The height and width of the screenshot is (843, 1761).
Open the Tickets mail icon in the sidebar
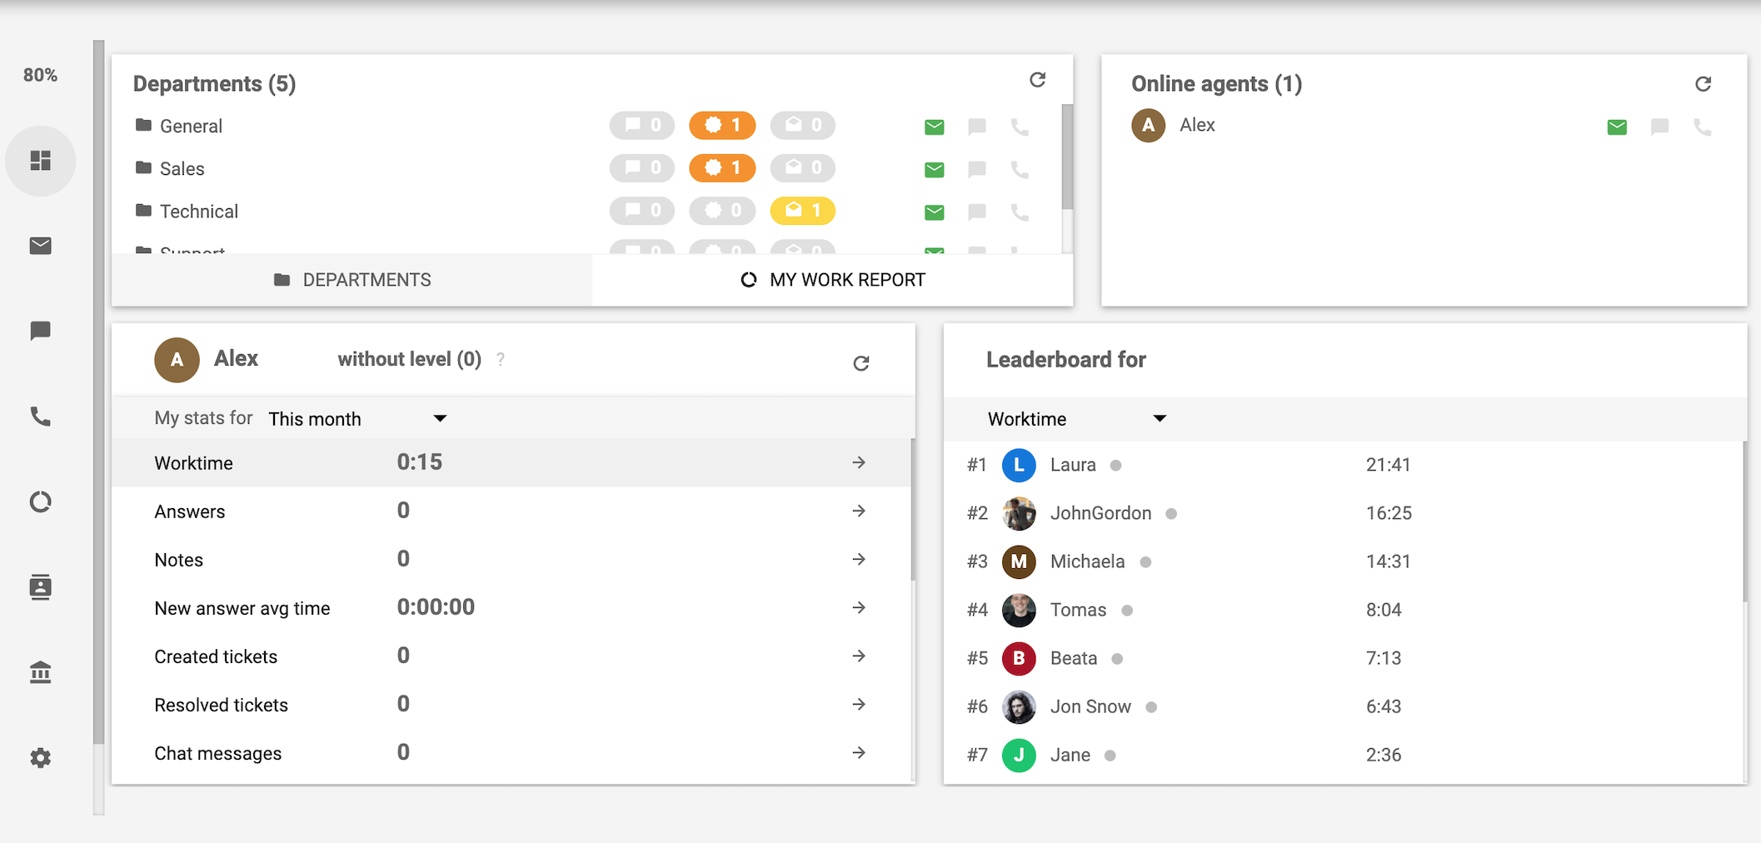[x=41, y=245]
